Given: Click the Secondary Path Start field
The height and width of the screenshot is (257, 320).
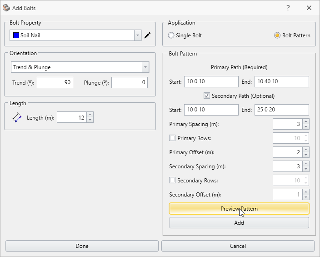Looking at the screenshot, I should [x=211, y=110].
